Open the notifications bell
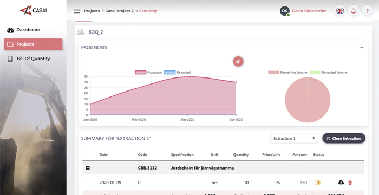Viewport: 379px width, 195px height. [354, 11]
